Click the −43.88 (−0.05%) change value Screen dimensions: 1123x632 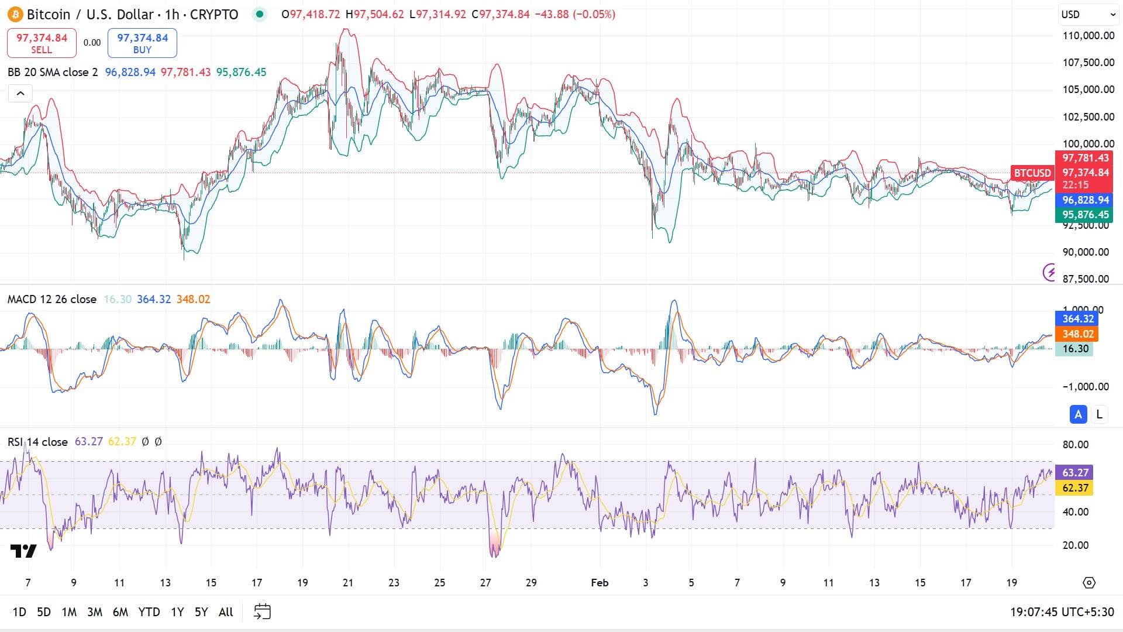point(575,14)
